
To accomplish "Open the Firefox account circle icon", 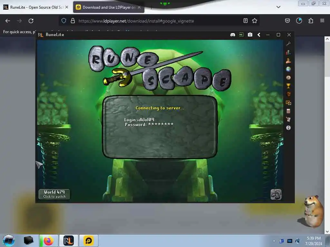I will [x=299, y=21].
